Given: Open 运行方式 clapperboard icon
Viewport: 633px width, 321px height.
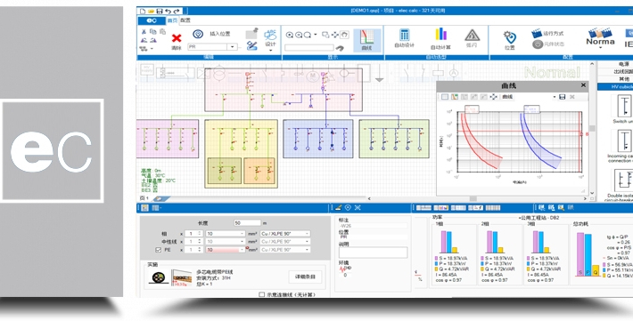Looking at the screenshot, I should click(537, 34).
